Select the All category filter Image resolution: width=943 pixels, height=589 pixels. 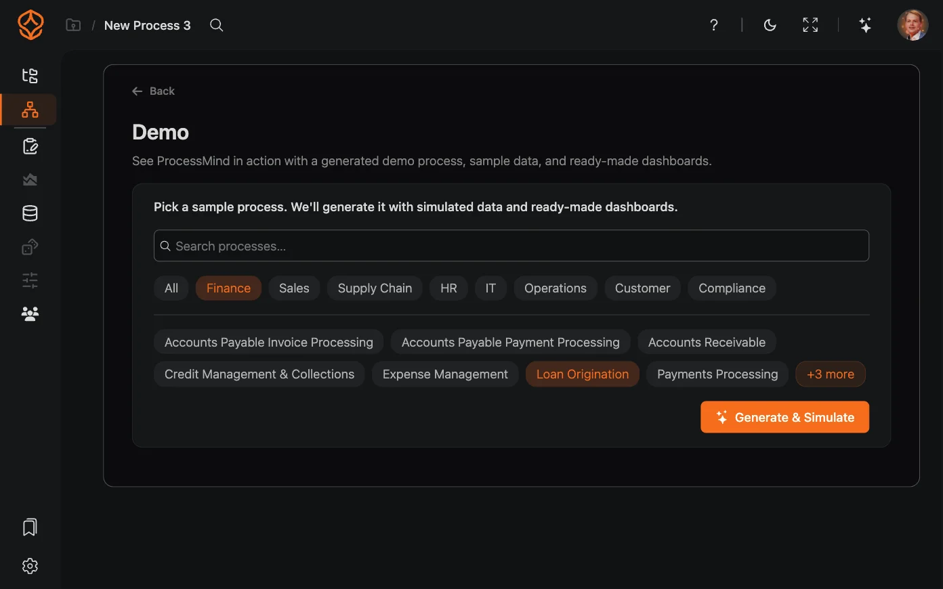[171, 288]
